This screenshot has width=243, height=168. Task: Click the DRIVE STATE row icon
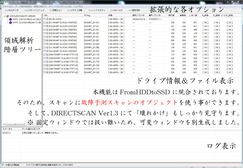[47, 19]
